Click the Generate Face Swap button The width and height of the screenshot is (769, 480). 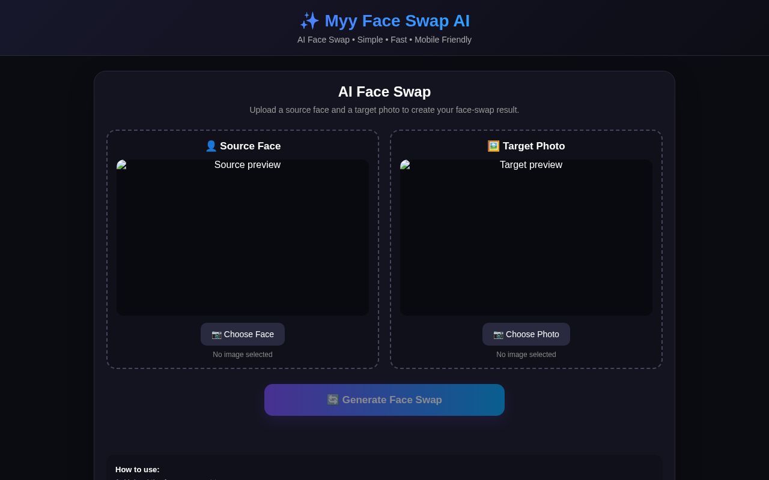tap(384, 400)
